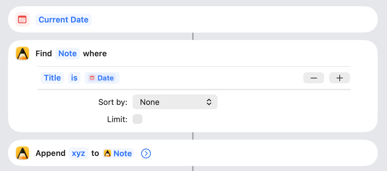Click the Sort by up-down arrows
The width and height of the screenshot is (387, 171).
pos(209,102)
